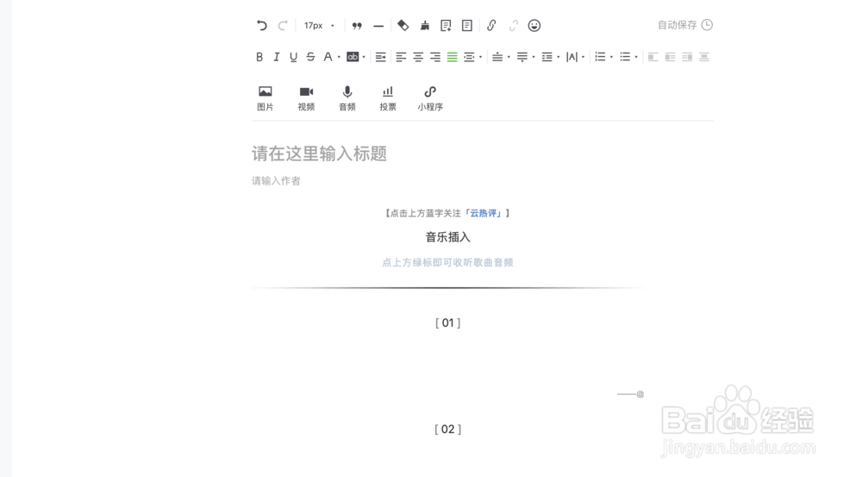862x477 pixels.
Task: Click the redo arrow icon
Action: [283, 25]
